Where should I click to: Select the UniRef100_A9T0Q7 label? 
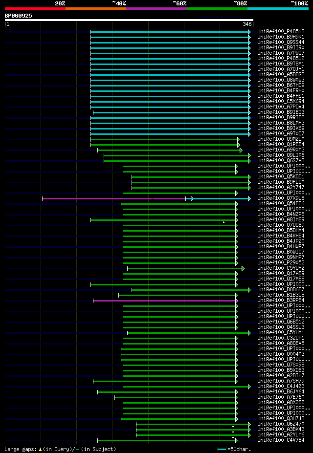[x=281, y=134]
